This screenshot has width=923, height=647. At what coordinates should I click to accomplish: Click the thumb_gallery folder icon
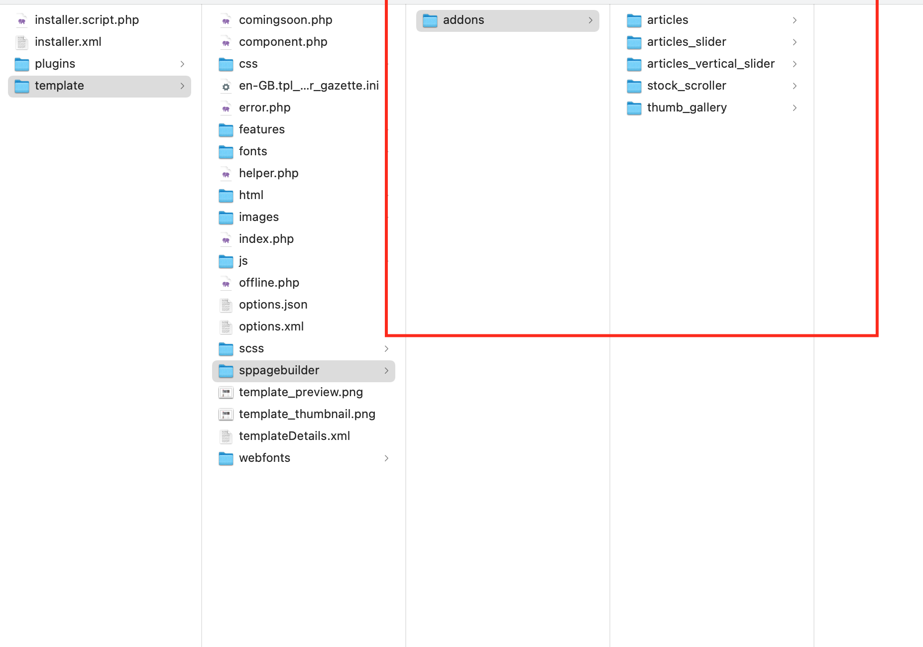[634, 108]
